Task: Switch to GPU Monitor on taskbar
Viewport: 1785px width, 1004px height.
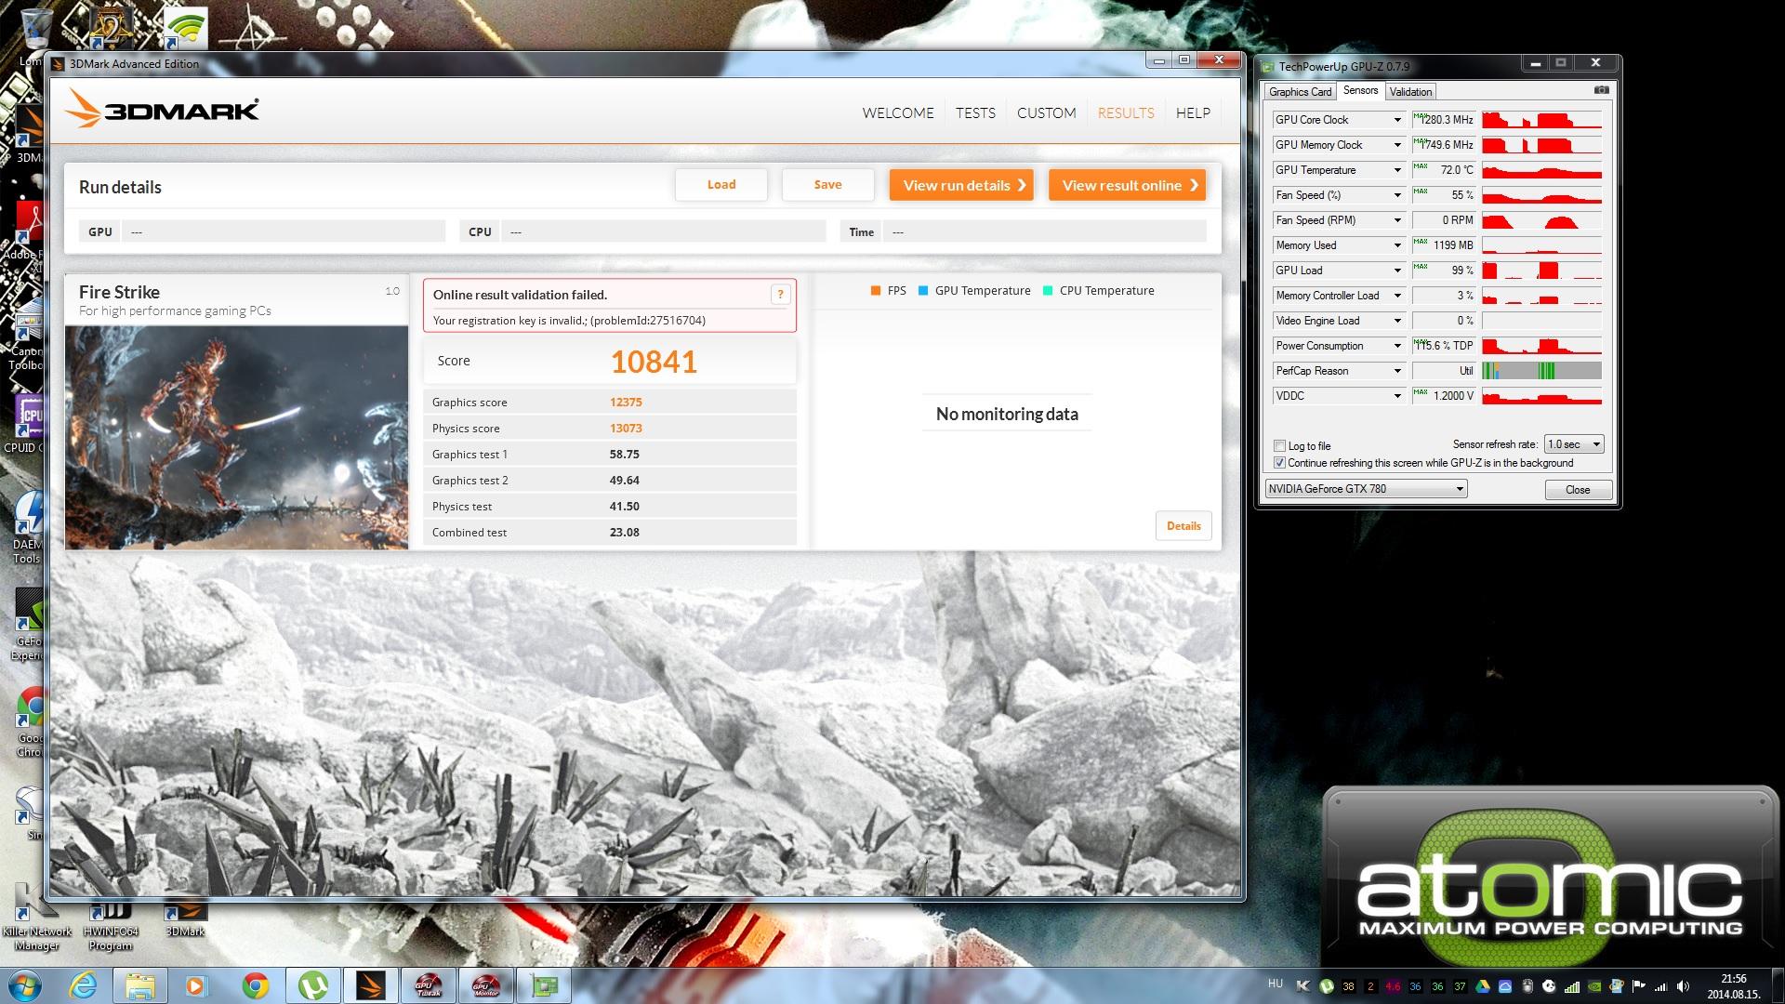Action: pyautogui.click(x=486, y=985)
